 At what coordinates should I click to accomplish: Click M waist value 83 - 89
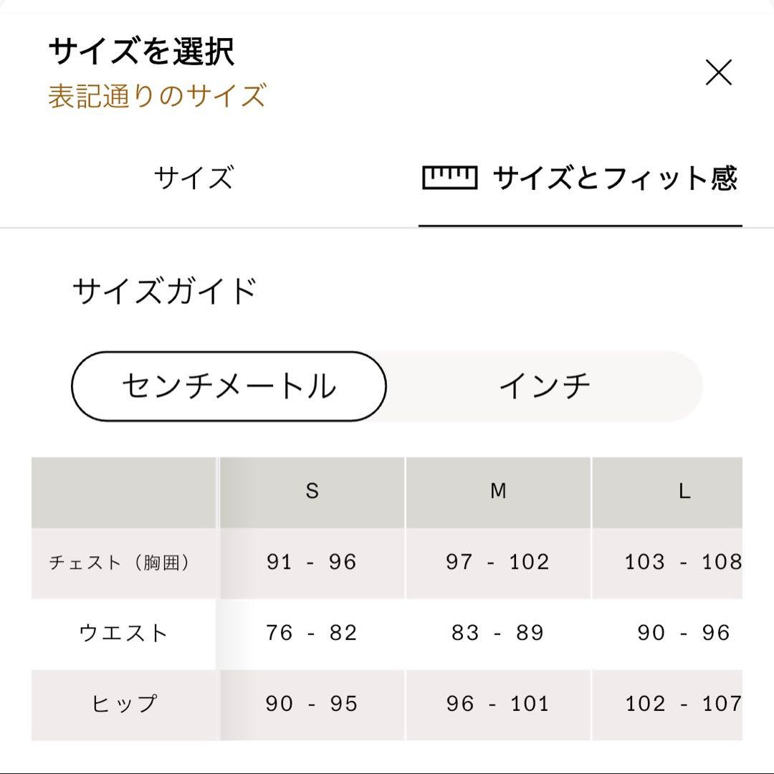click(498, 634)
